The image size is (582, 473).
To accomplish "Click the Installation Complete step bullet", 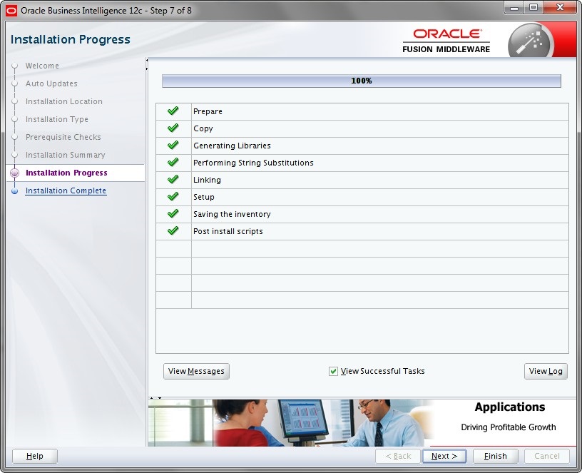I will point(15,190).
